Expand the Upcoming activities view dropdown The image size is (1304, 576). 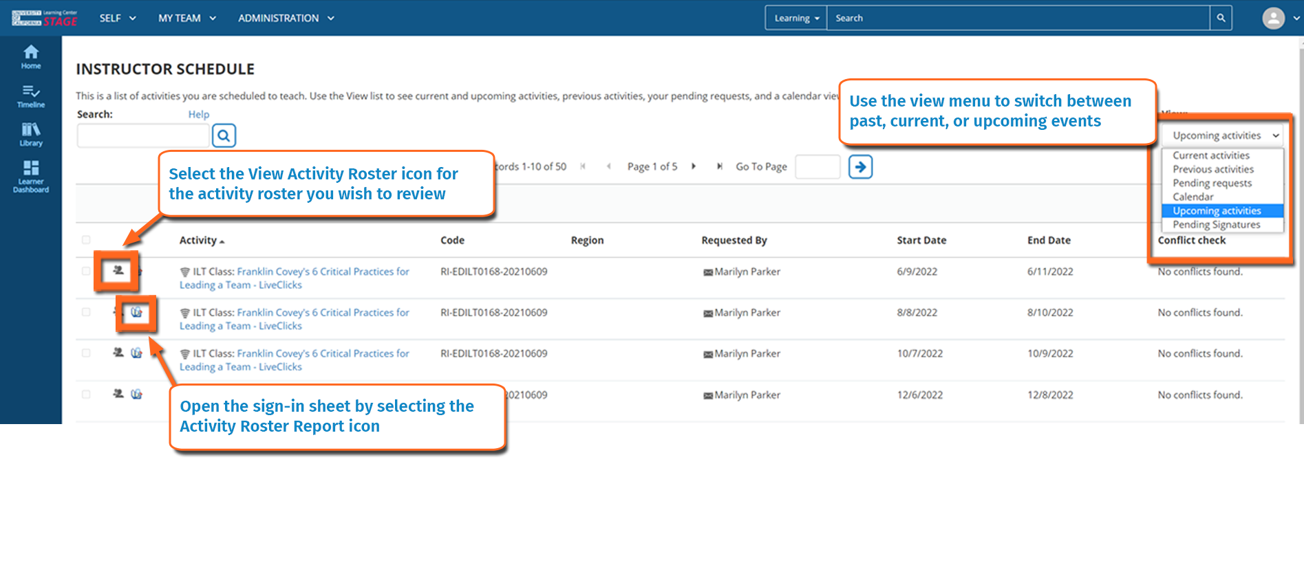click(x=1221, y=135)
